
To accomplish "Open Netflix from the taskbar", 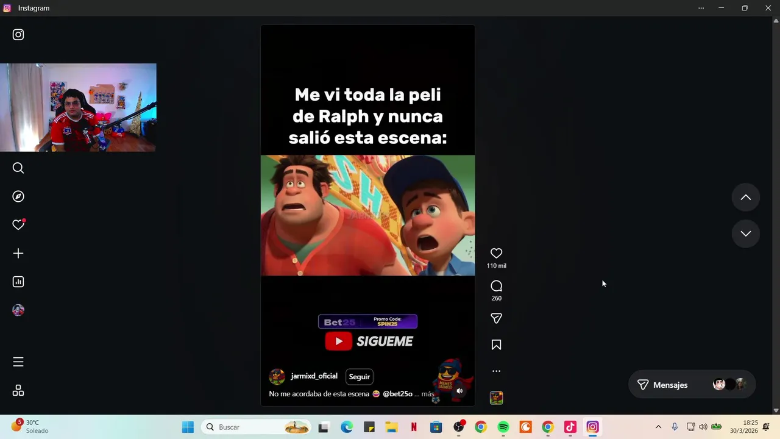I will (x=414, y=427).
